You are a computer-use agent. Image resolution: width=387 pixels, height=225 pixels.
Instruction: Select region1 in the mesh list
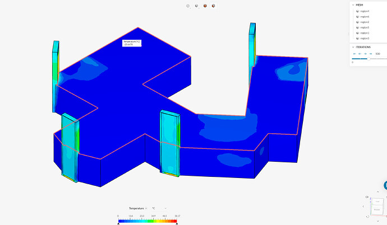point(365,33)
